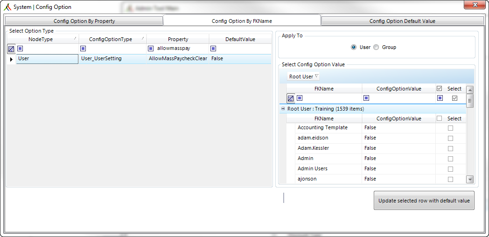Check the Select box for Accounting Template
This screenshot has height=237, width=489.
(x=450, y=128)
